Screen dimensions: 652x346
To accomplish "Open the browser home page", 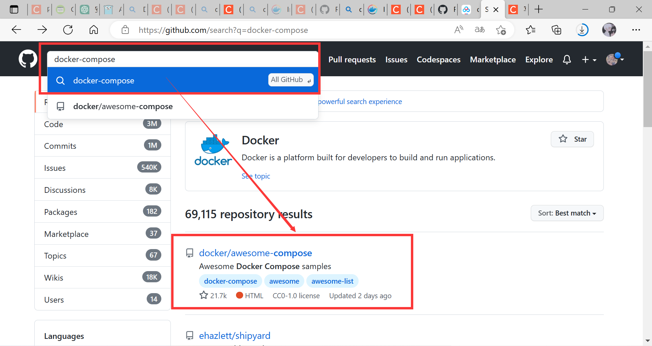I will point(94,30).
